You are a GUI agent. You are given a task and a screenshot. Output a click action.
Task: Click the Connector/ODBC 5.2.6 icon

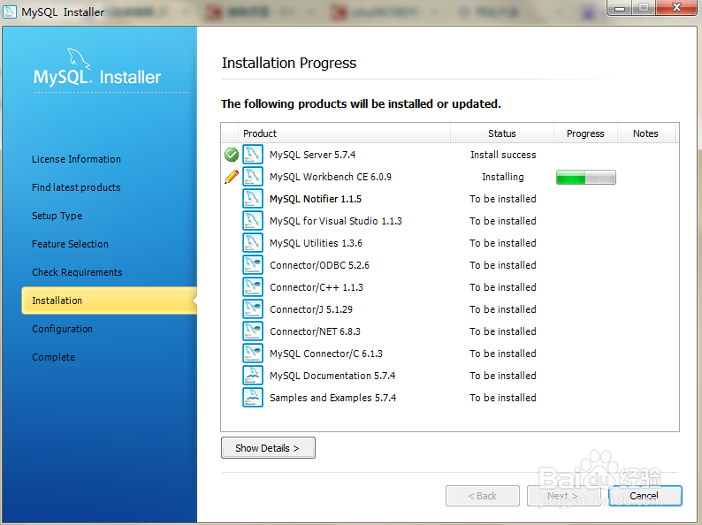click(x=253, y=265)
